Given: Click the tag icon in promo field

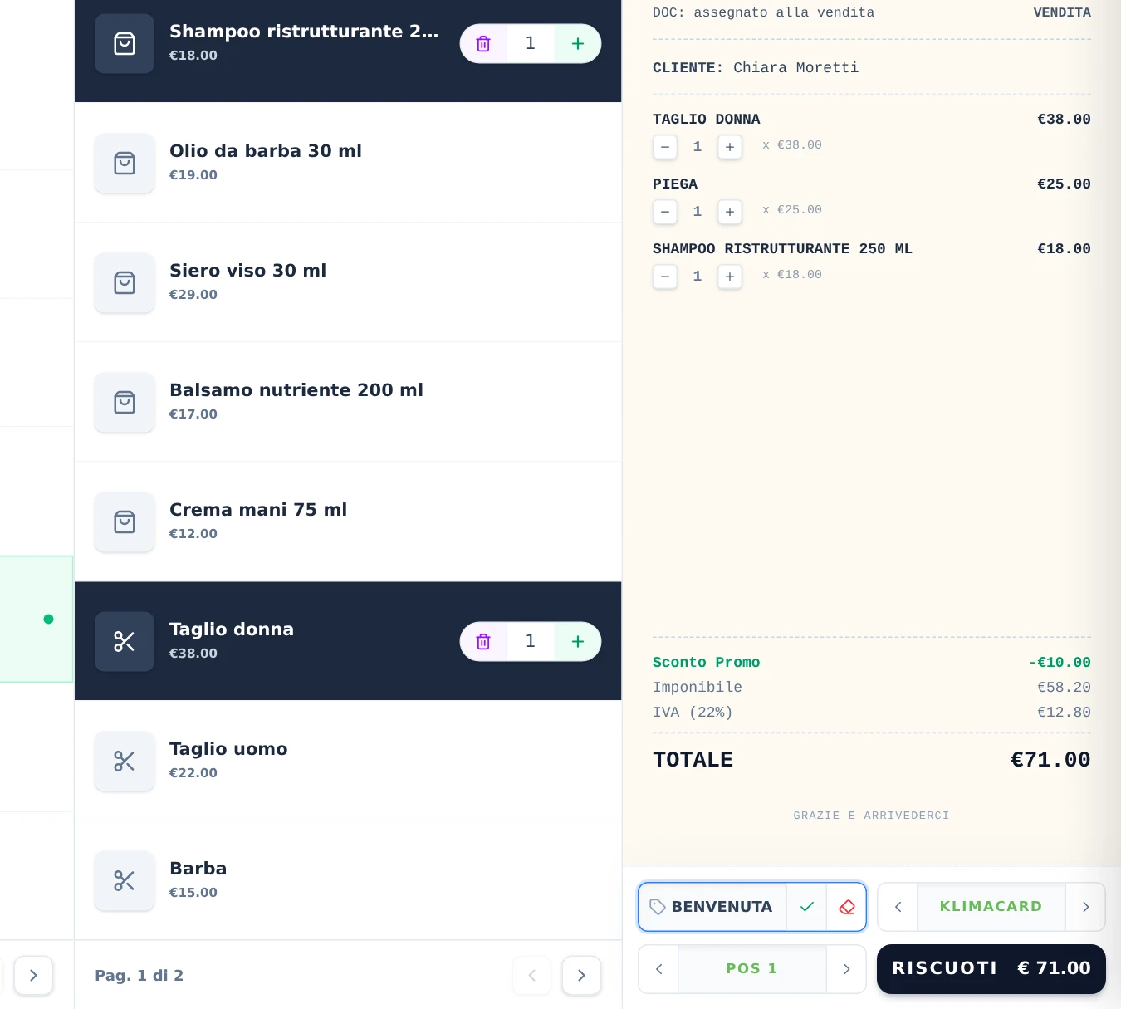Looking at the screenshot, I should coord(658,907).
